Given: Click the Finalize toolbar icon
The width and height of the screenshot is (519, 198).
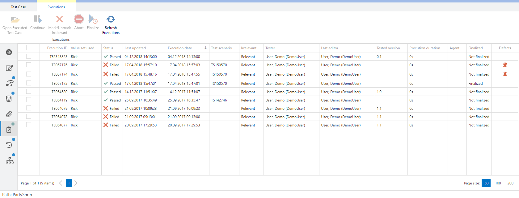Looking at the screenshot, I should click(x=93, y=19).
